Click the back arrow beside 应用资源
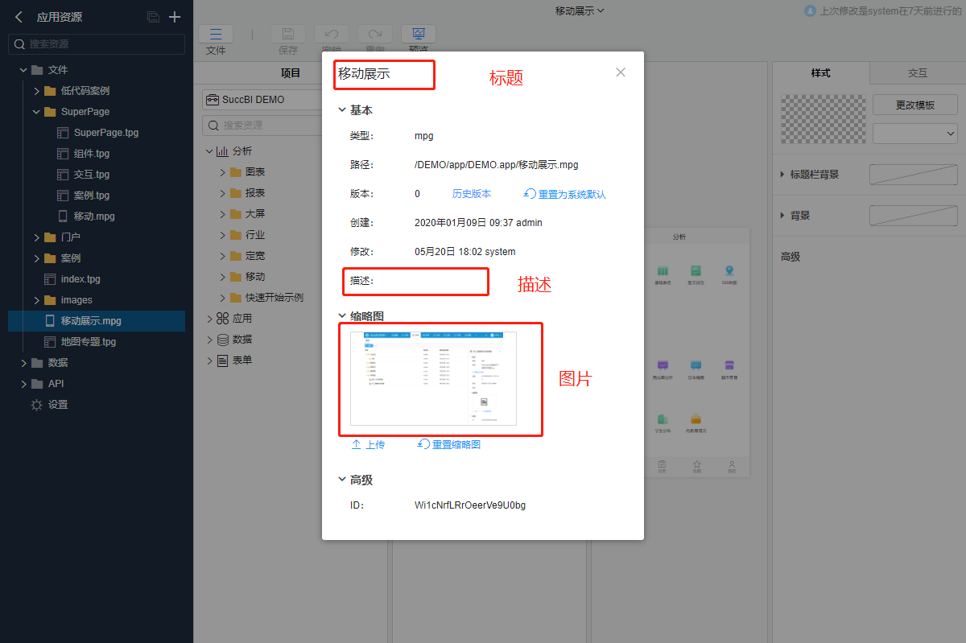Image resolution: width=966 pixels, height=643 pixels. pyautogui.click(x=19, y=17)
